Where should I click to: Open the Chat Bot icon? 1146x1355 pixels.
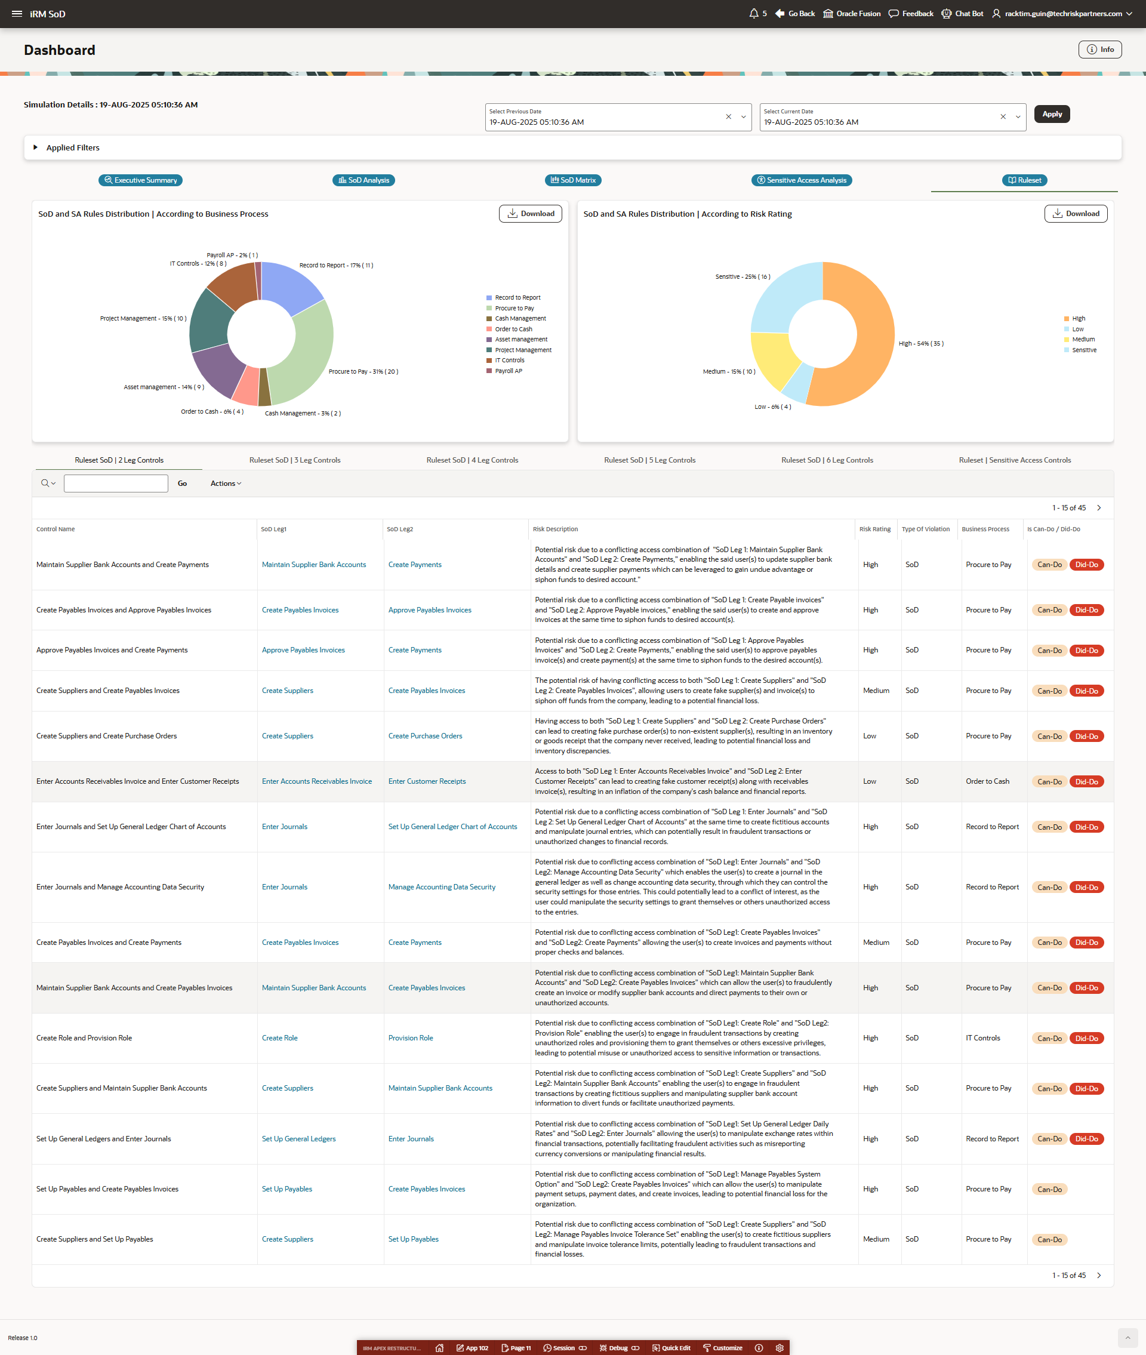pyautogui.click(x=946, y=14)
